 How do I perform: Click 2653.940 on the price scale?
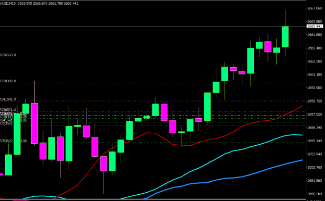coord(315,154)
